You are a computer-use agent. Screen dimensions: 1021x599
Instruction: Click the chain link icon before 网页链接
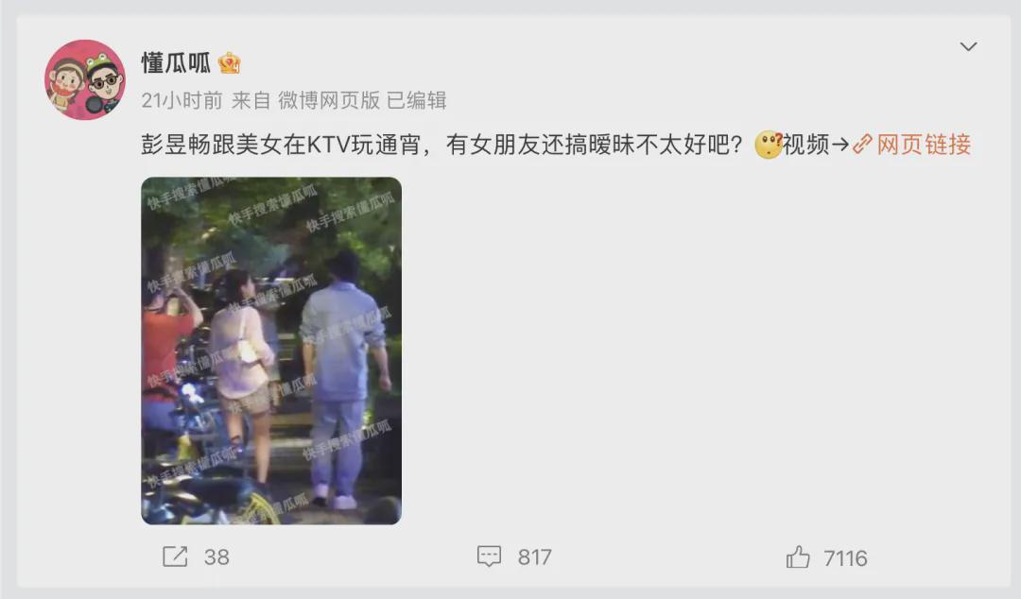click(x=862, y=145)
